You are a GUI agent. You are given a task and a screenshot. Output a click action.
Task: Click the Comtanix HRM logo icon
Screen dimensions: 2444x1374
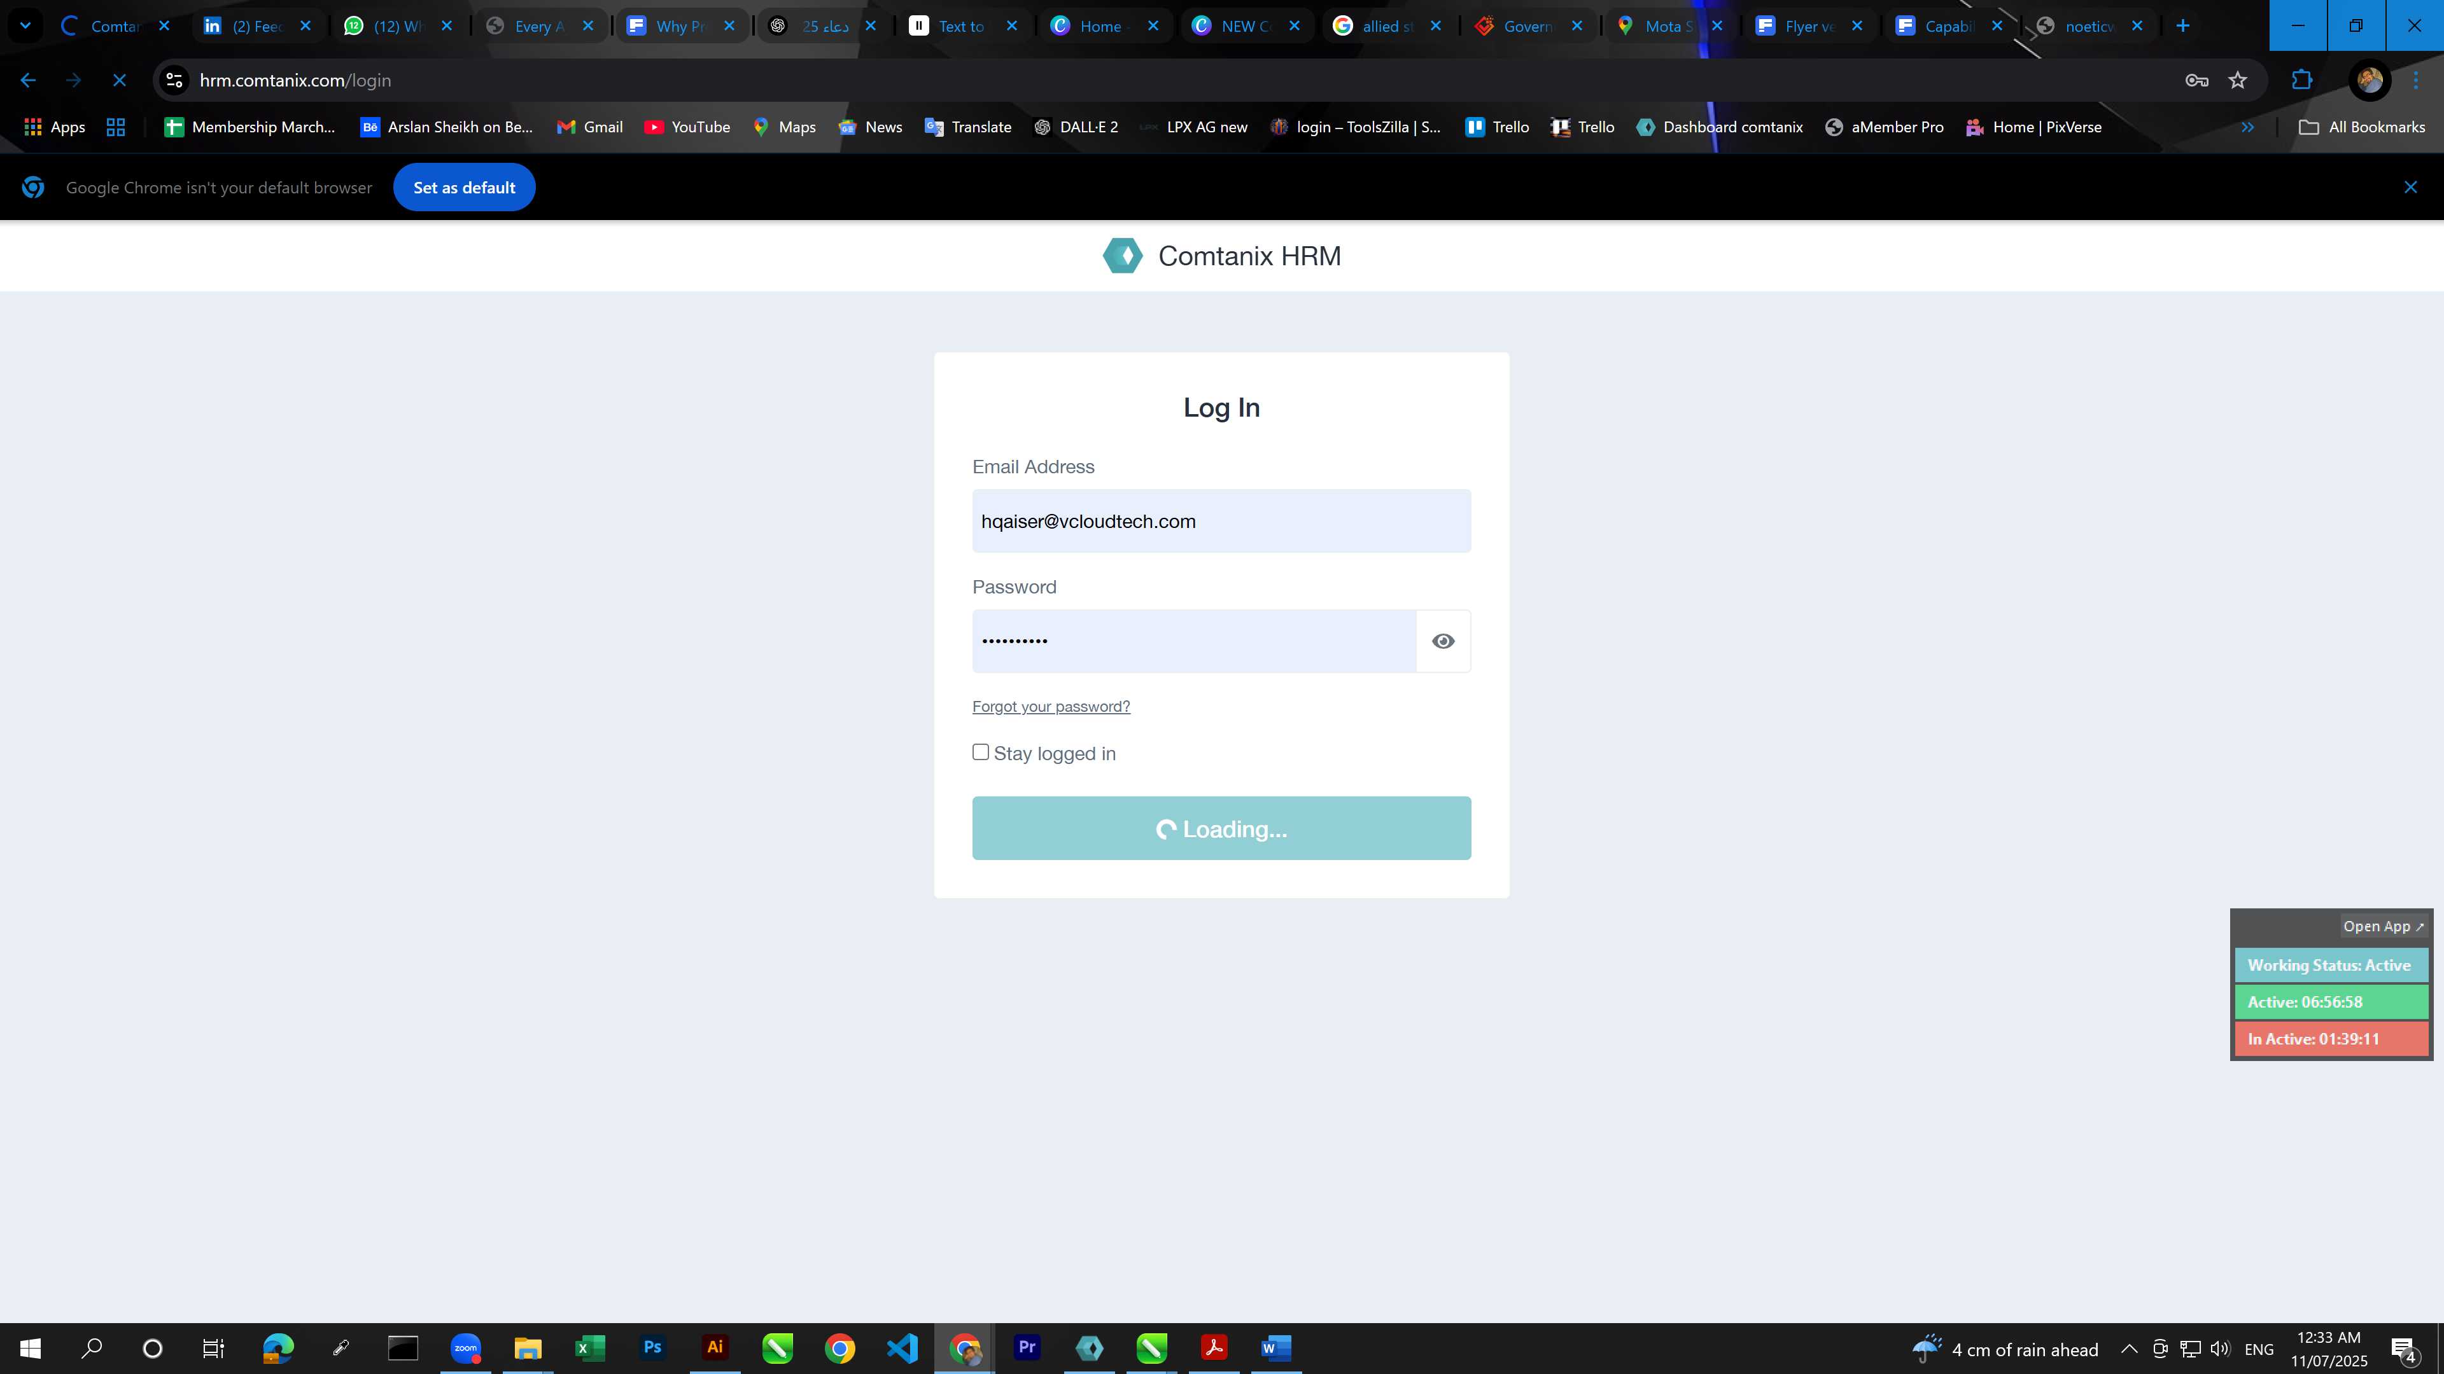tap(1122, 255)
